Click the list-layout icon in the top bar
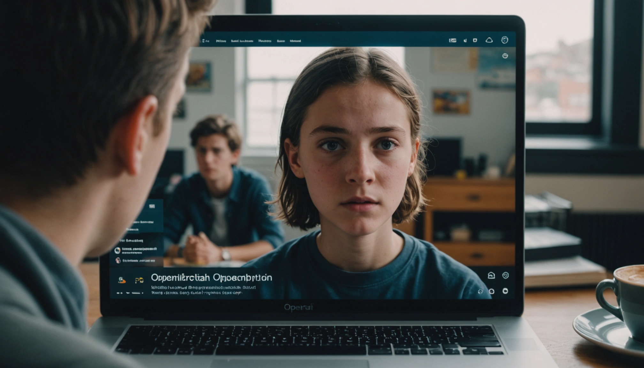644x368 pixels. [x=453, y=40]
